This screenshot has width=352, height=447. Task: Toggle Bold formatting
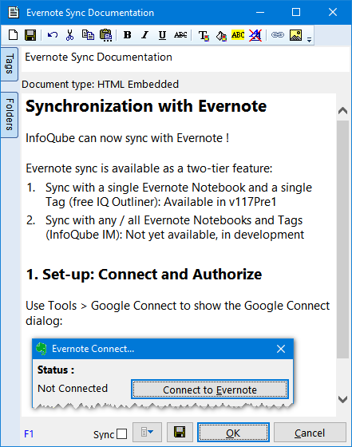point(128,35)
